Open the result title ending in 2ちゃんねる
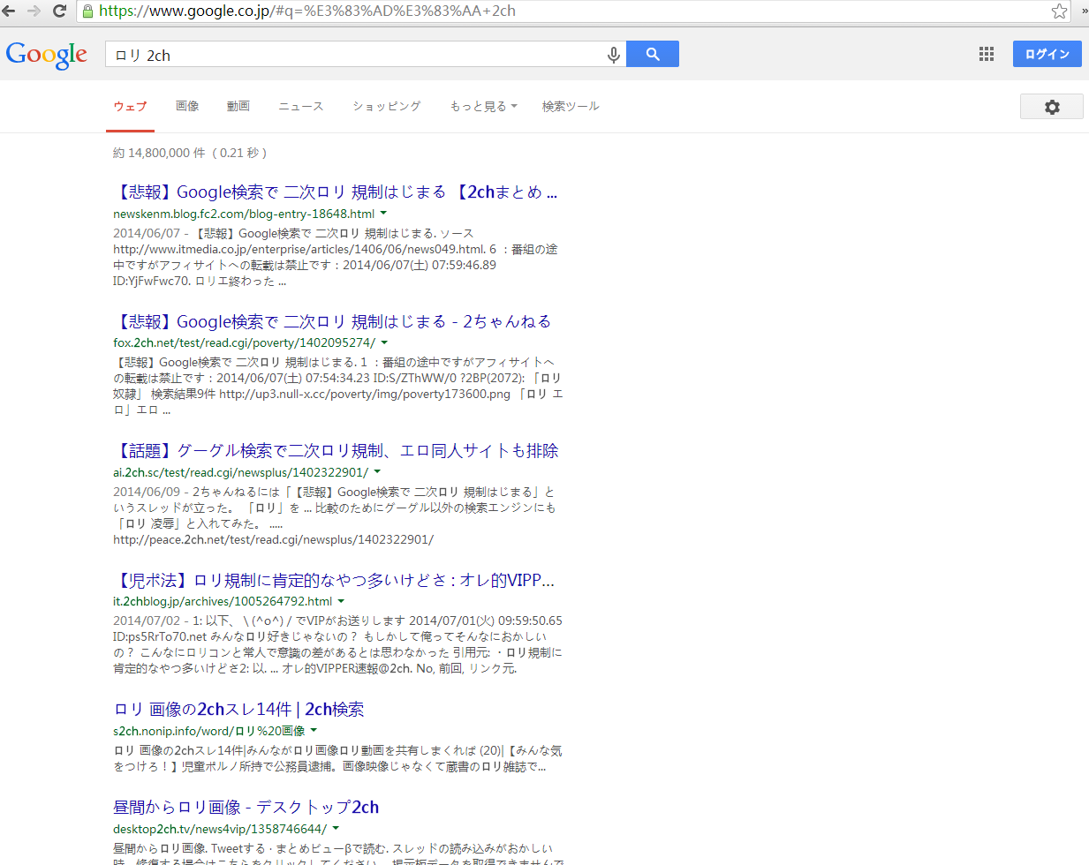Image resolution: width=1089 pixels, height=865 pixels. tap(333, 321)
